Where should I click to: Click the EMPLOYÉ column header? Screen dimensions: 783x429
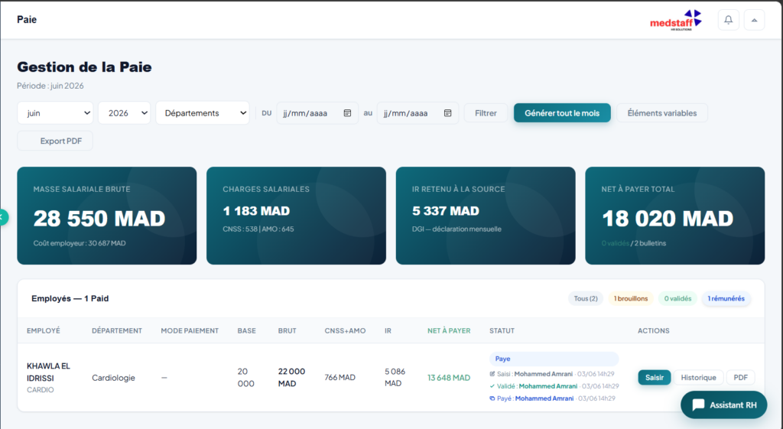click(x=44, y=330)
